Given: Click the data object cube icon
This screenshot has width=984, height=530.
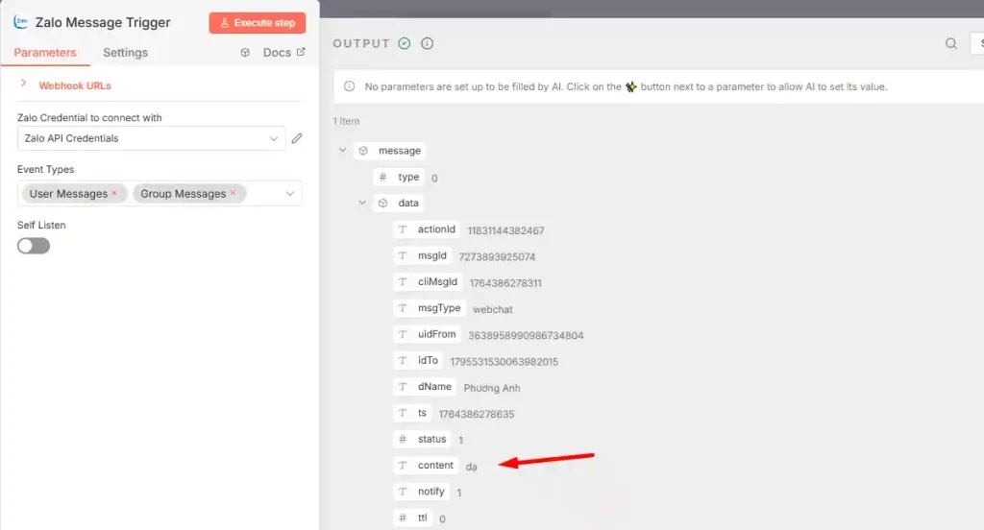Looking at the screenshot, I should pos(383,204).
